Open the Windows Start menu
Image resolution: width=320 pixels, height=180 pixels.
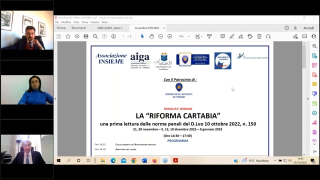tap(58, 160)
